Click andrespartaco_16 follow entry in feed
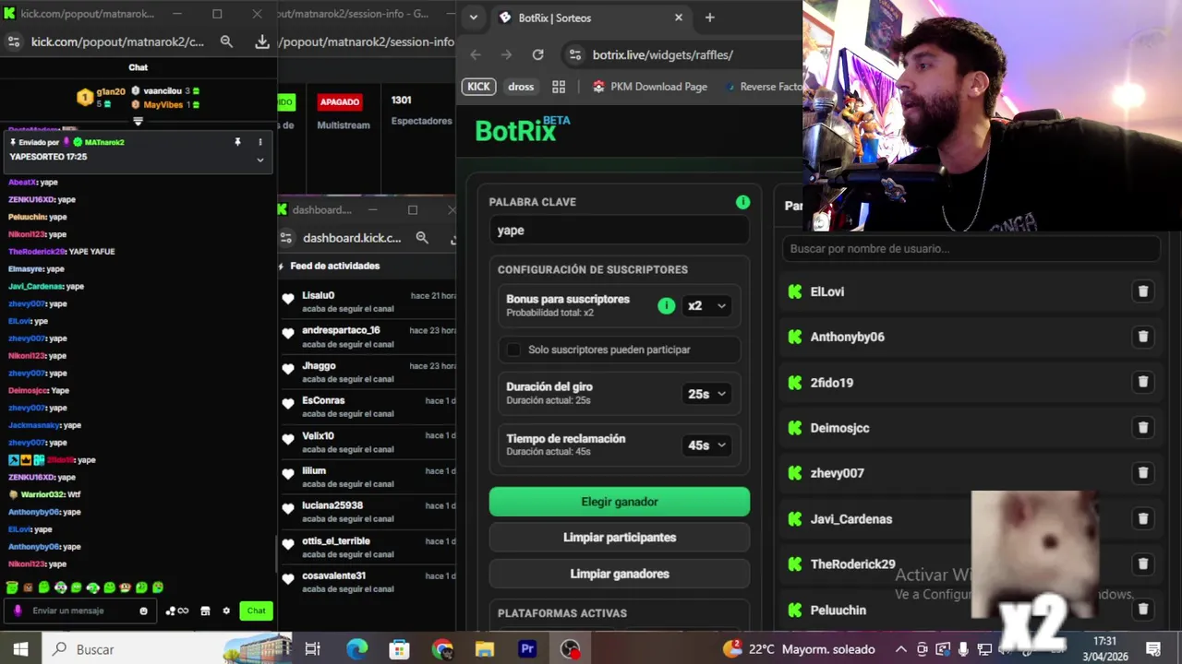 coord(368,337)
